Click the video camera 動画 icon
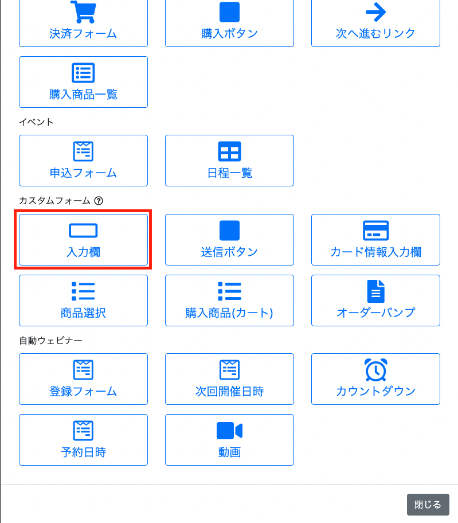The height and width of the screenshot is (523, 458). tap(229, 431)
